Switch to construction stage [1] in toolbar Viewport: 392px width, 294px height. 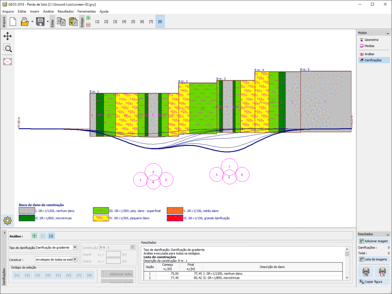[97, 21]
